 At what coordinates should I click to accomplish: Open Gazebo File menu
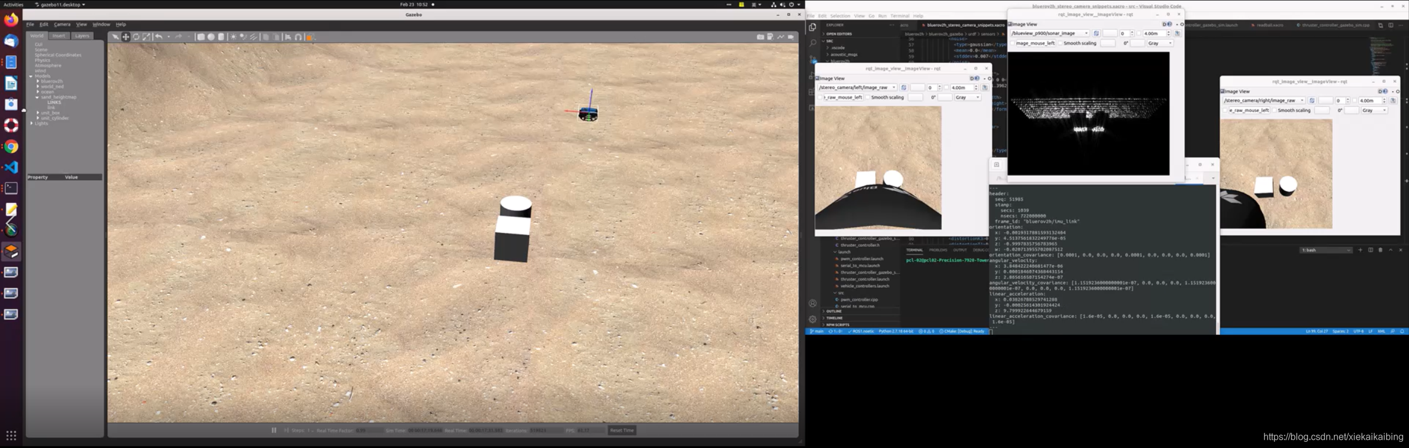click(x=30, y=25)
